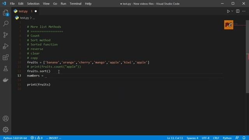Click the -- INSERT -- mode indicator
This screenshot has width=249, height=140.
[x=54, y=138]
